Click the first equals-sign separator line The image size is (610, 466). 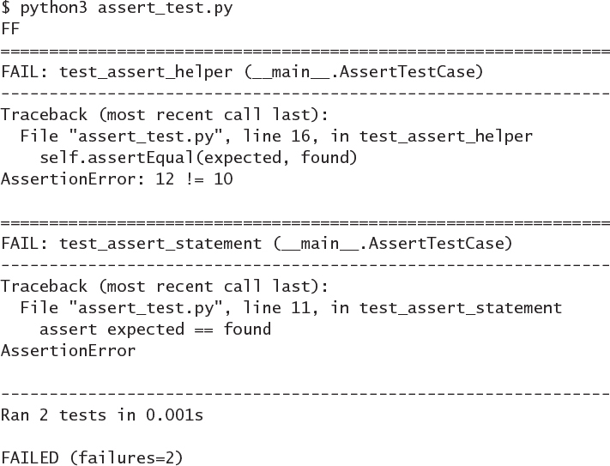[x=305, y=51]
